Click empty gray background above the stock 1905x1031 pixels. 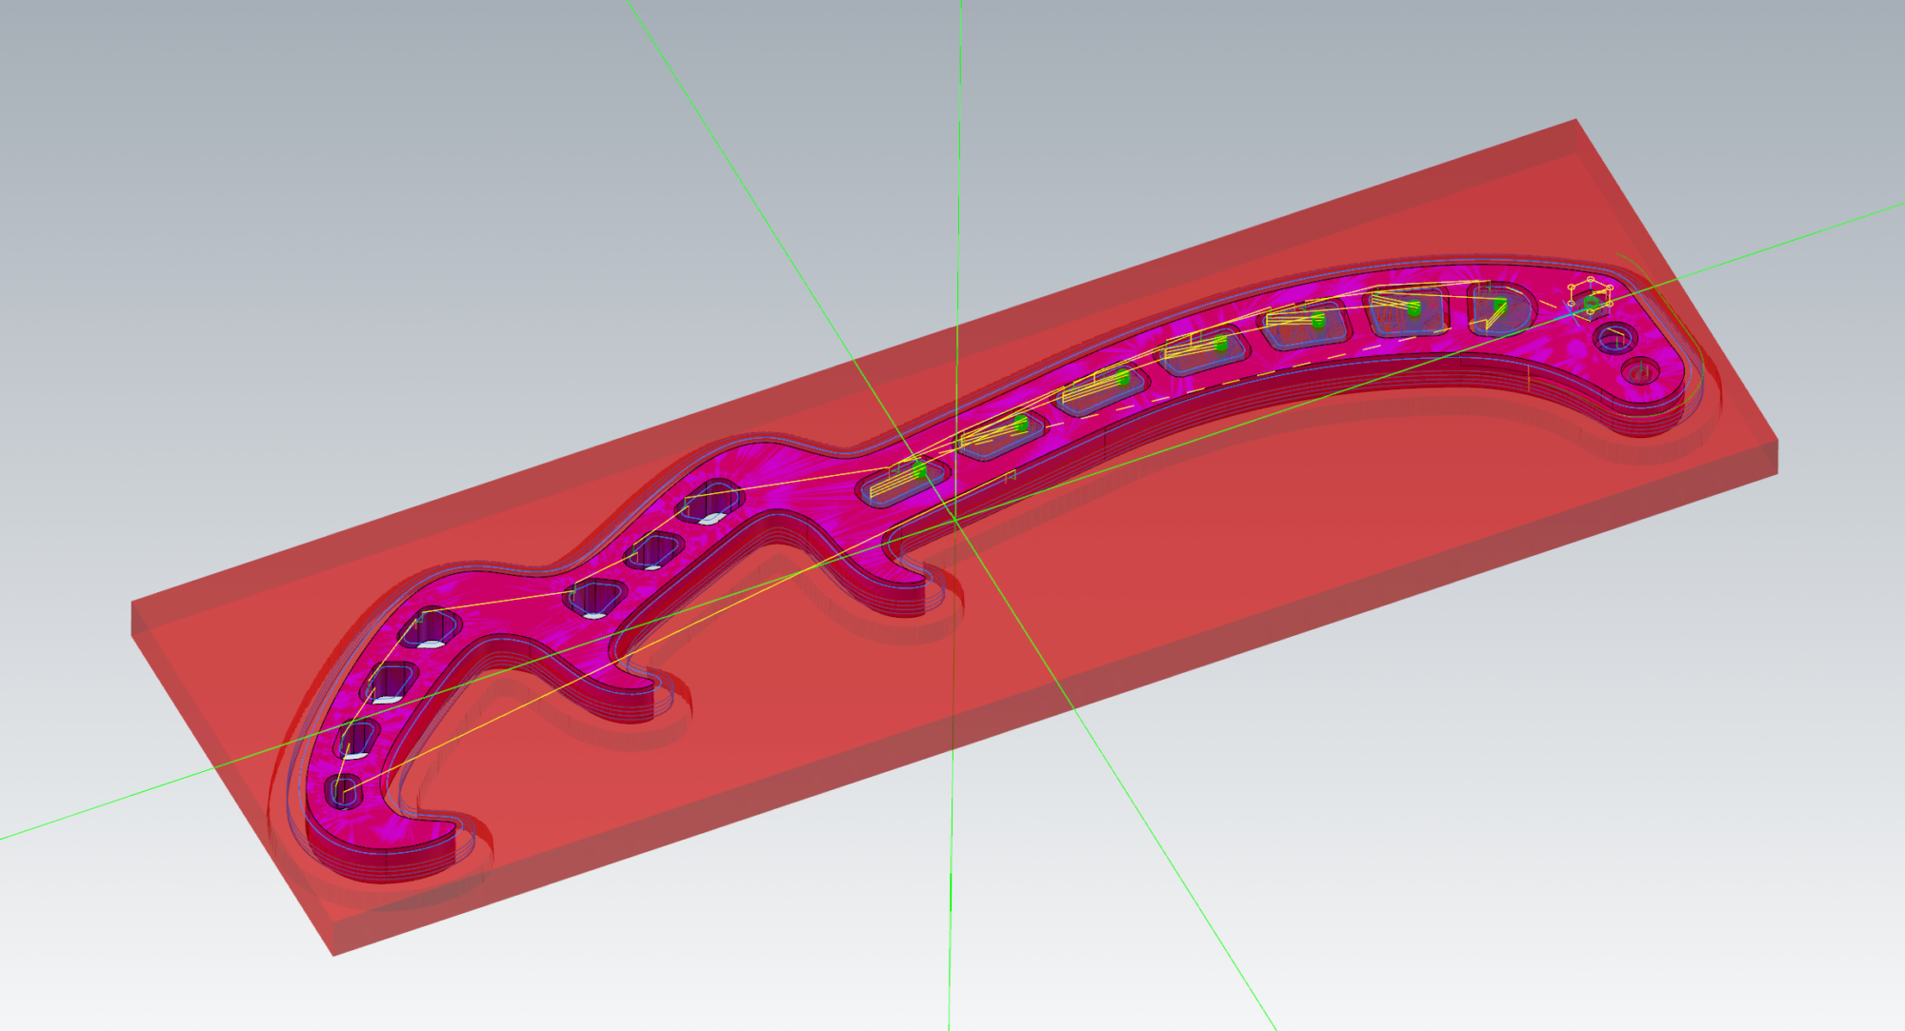coord(381,238)
